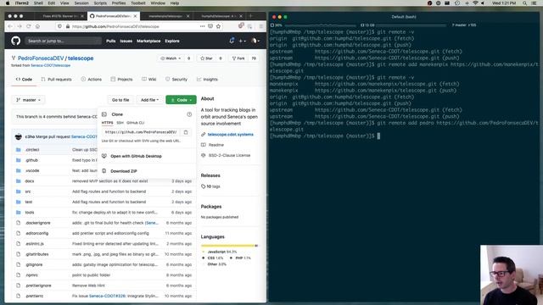The height and width of the screenshot is (305, 543).
Task: Click the clone URL text field
Action: click(x=142, y=132)
